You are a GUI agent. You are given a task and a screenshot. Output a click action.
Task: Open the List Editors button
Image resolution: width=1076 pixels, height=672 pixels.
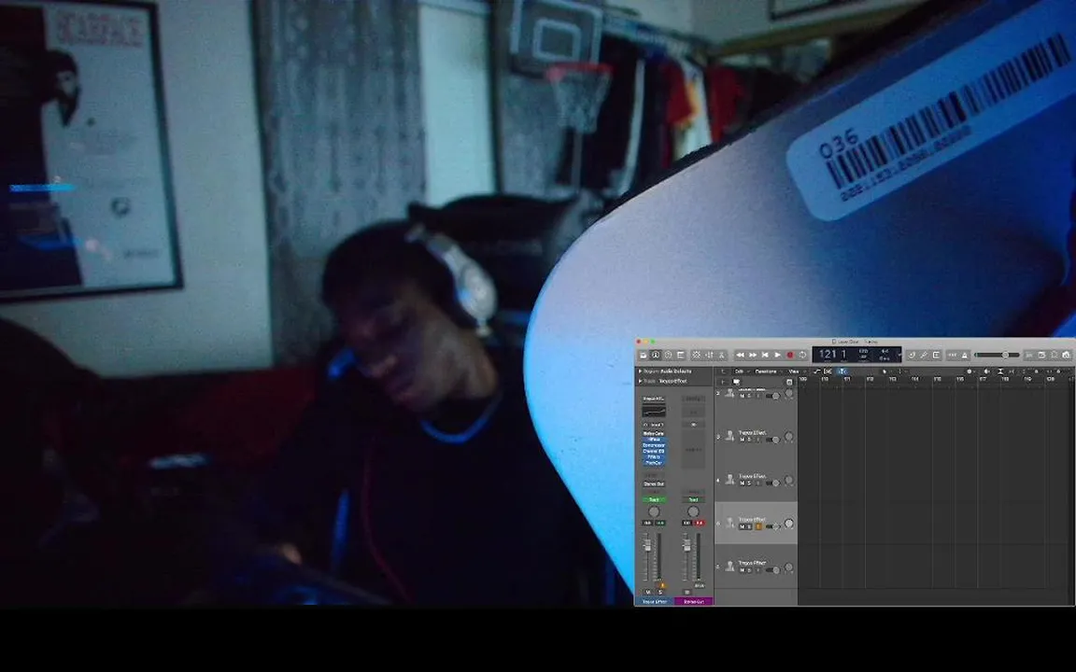(1029, 356)
